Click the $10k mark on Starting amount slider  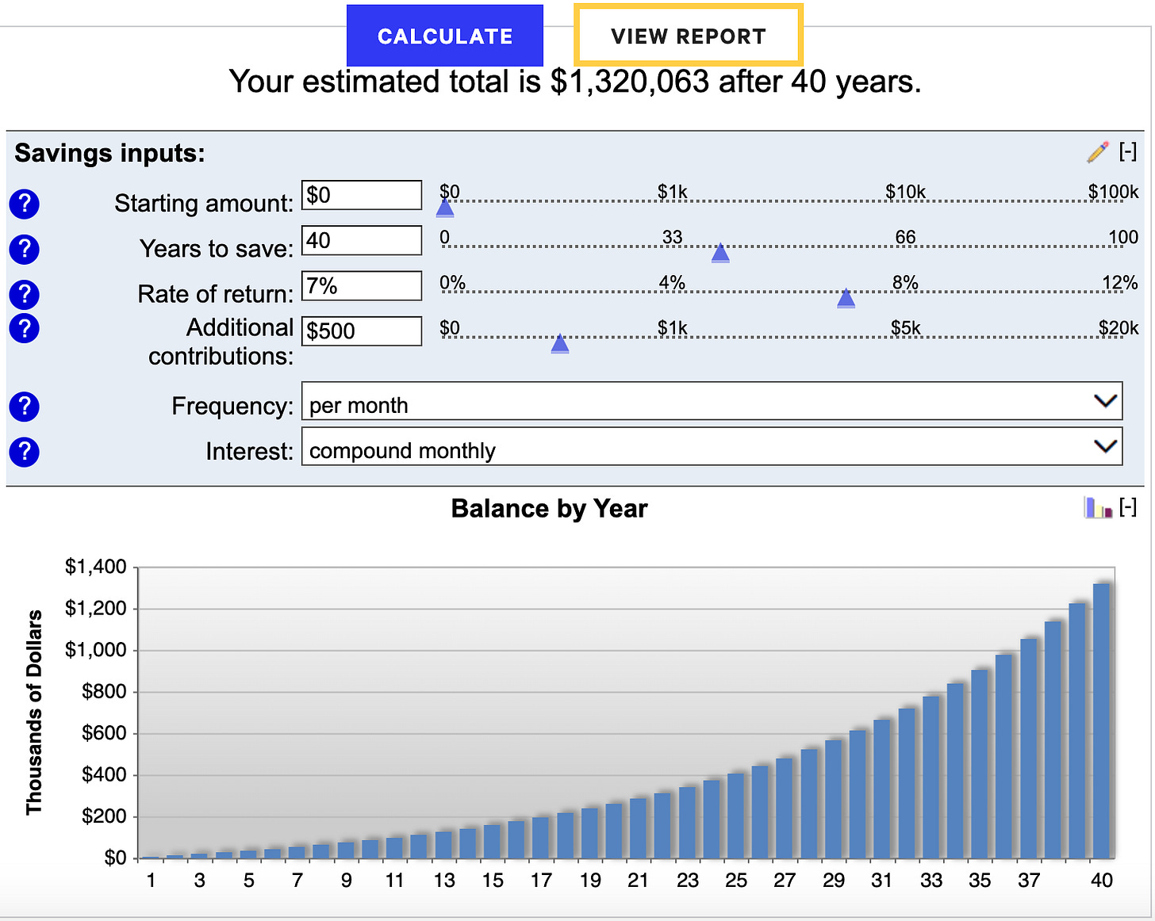pos(905,192)
